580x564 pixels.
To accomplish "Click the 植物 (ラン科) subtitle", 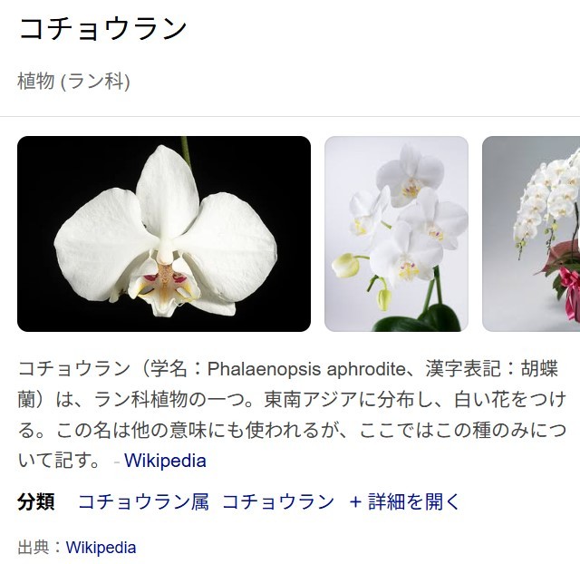I will pyautogui.click(x=74, y=81).
